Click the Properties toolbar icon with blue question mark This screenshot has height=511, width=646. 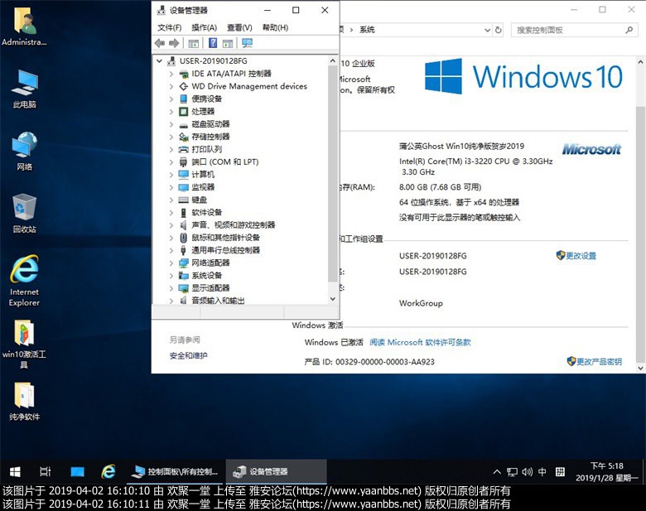213,43
